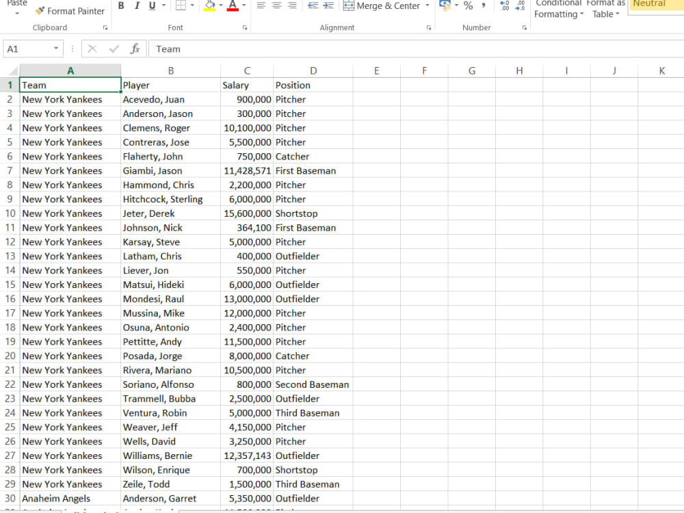Apply Neutral cell style

(656, 4)
